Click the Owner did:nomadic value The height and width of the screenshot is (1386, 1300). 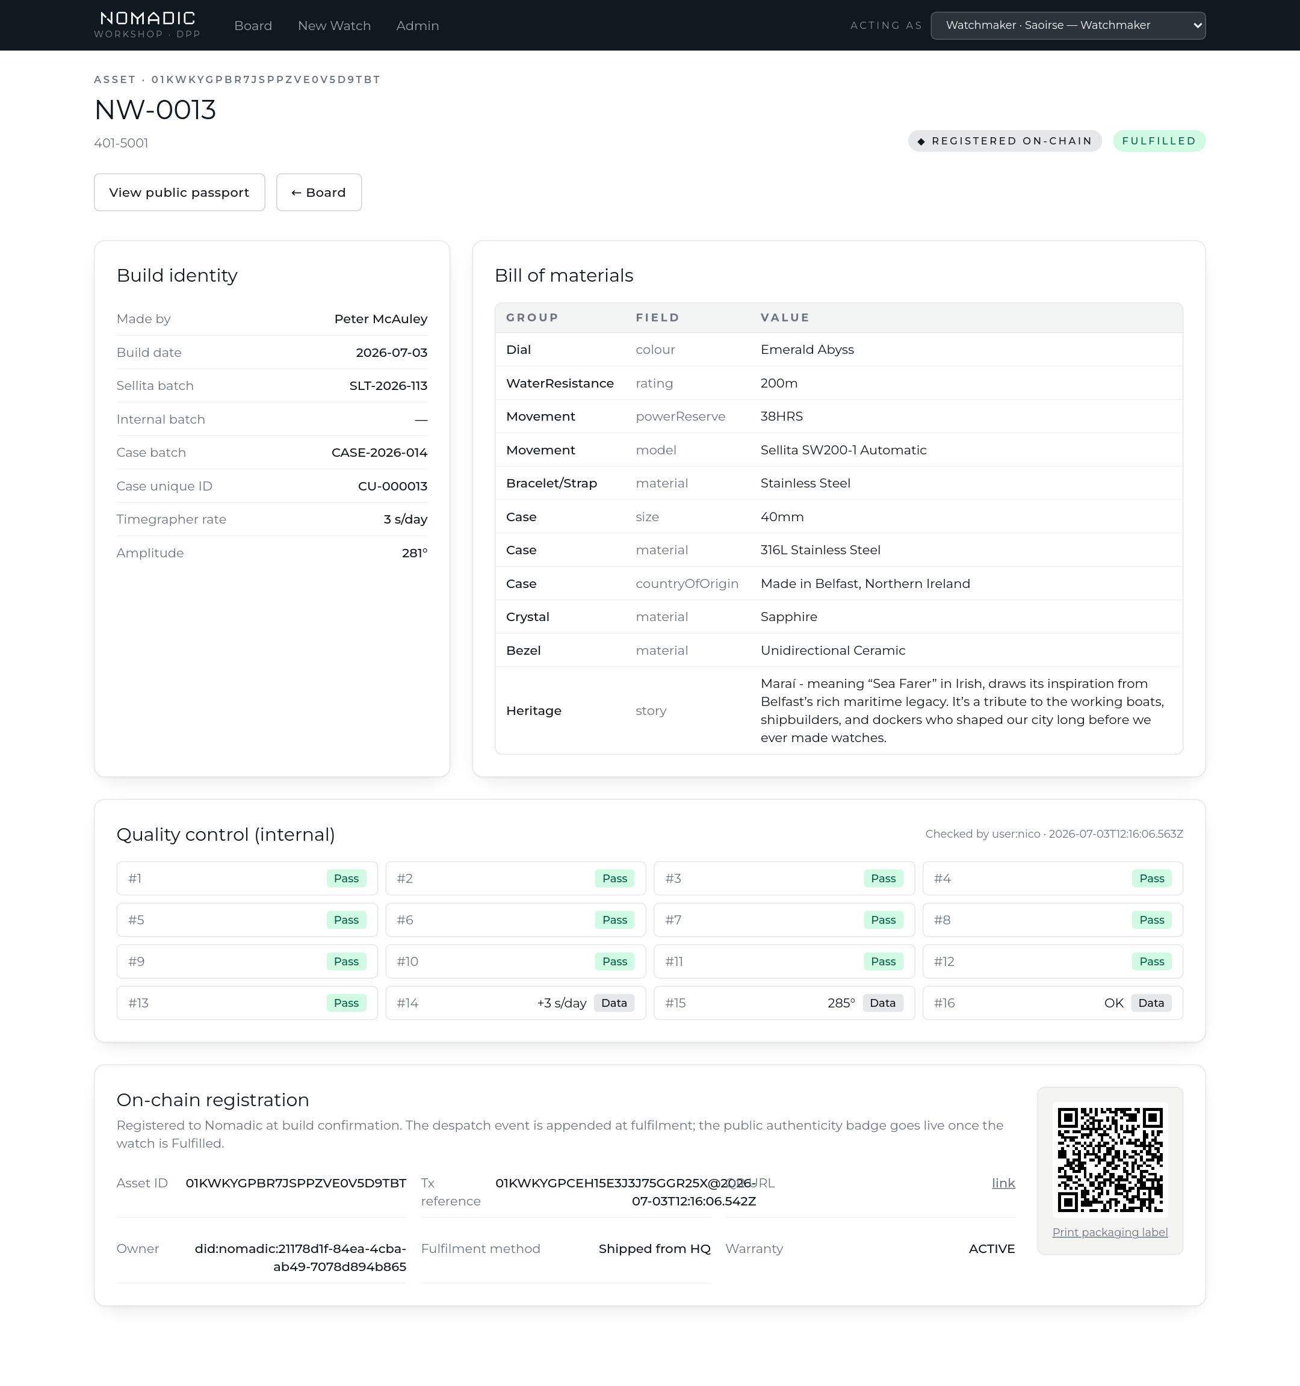click(300, 1258)
